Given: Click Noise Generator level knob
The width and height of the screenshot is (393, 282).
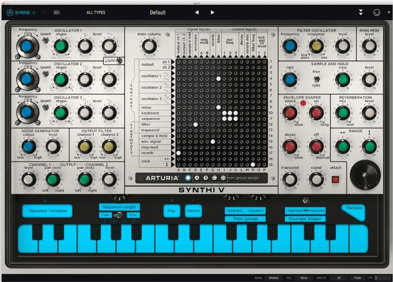Looking at the screenshot, I should [x=52, y=147].
